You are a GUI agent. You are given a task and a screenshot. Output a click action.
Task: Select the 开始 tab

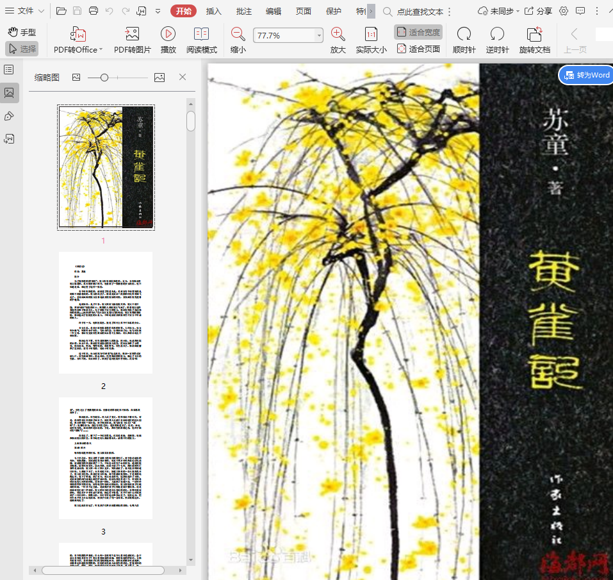(x=183, y=12)
